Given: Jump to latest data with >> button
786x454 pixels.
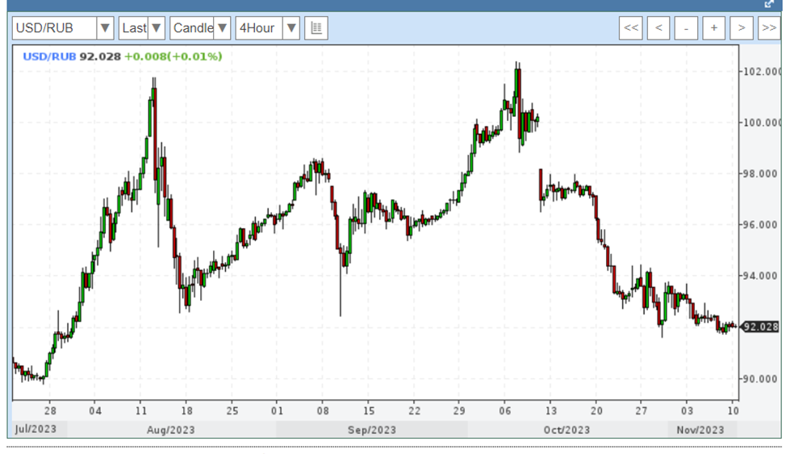Looking at the screenshot, I should click(769, 28).
